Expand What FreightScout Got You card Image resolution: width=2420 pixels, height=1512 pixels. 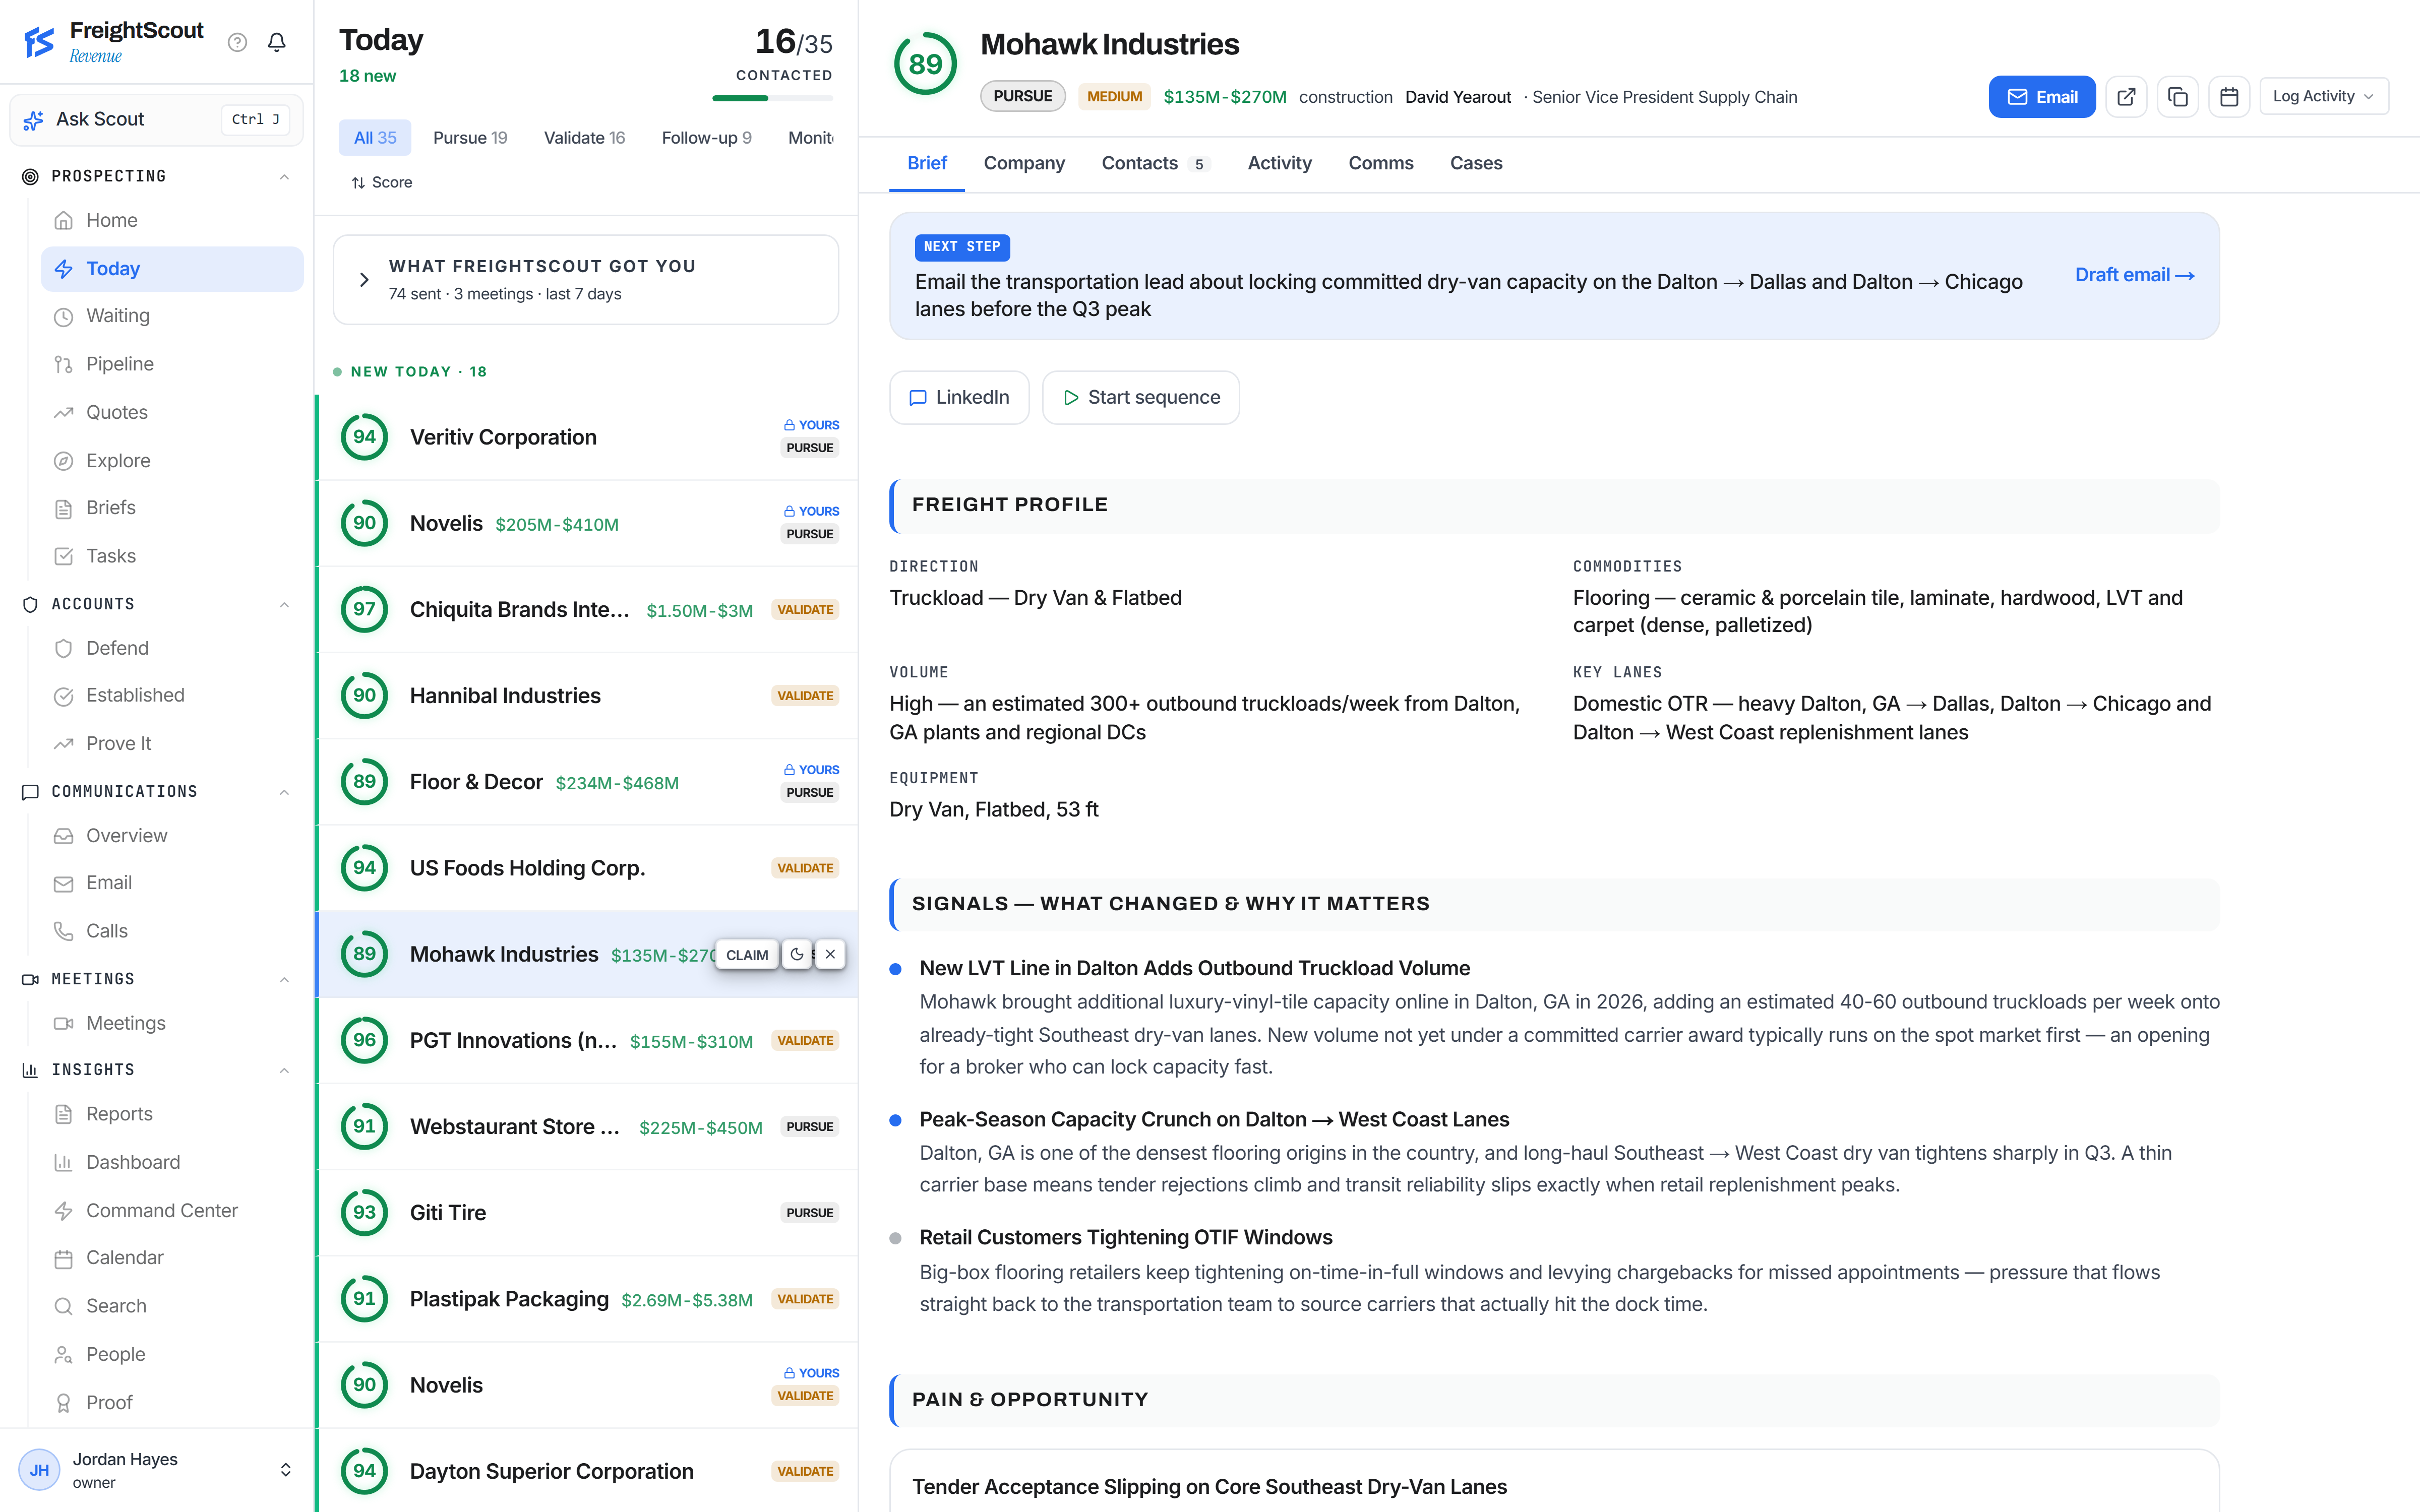[x=585, y=280]
